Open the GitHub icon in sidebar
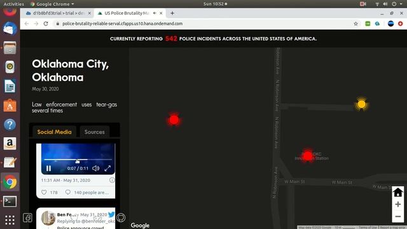This screenshot has width=407, height=229. 121,218
